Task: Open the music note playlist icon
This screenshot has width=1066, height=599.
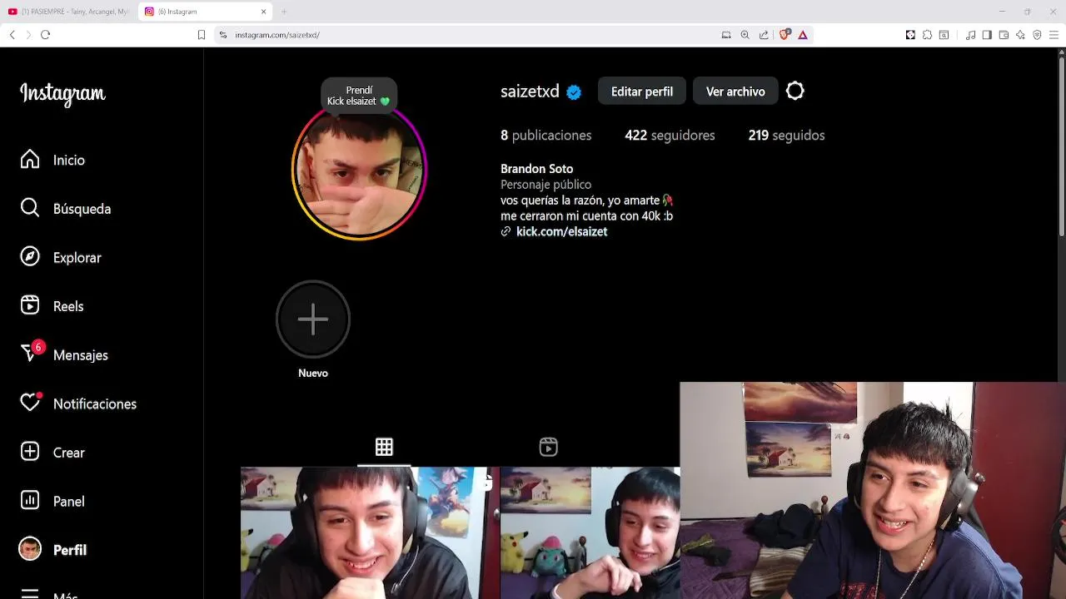Action: pyautogui.click(x=971, y=35)
